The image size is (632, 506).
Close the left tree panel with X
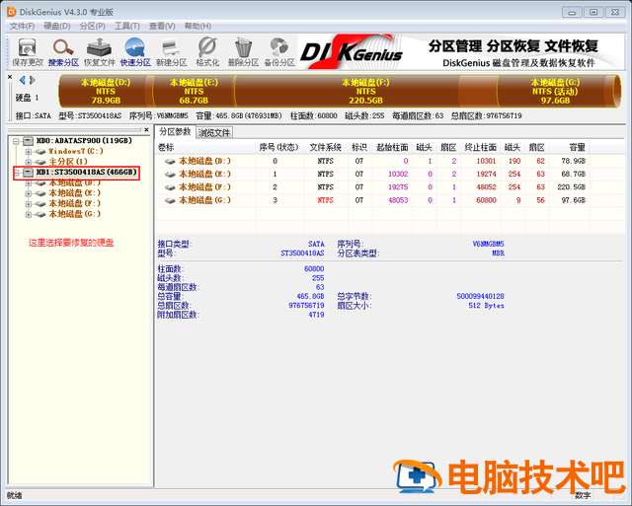point(146,129)
